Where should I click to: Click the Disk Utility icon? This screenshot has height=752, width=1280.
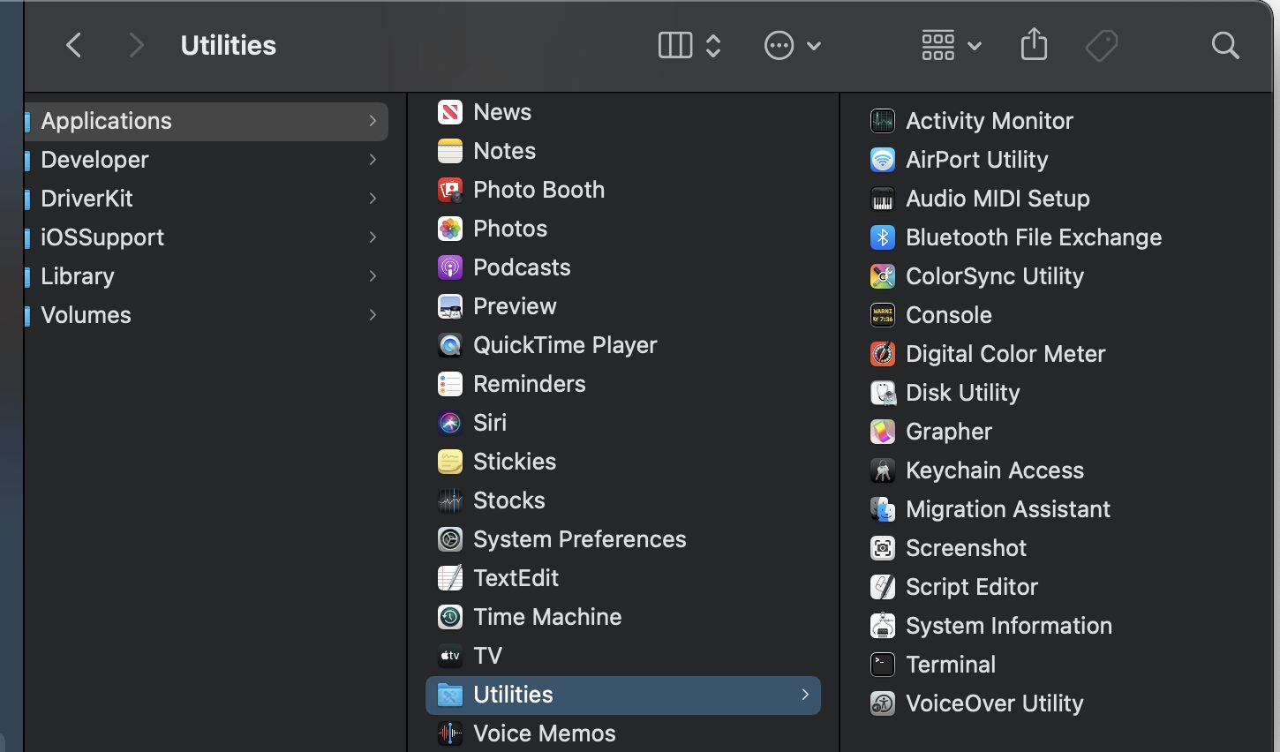(882, 393)
